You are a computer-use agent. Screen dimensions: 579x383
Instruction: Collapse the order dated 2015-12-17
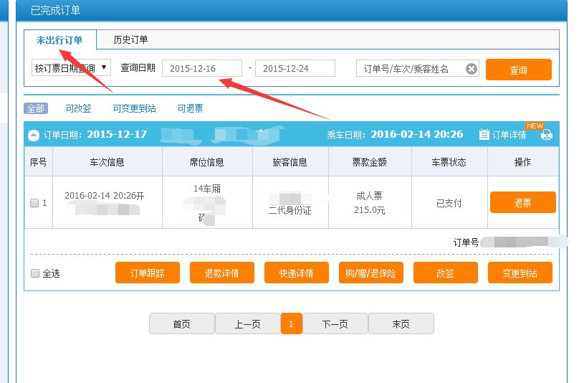click(34, 136)
